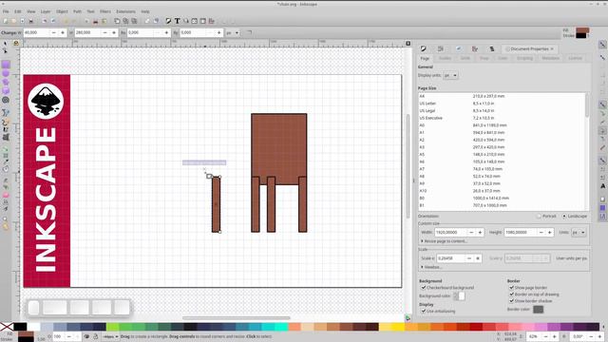Select Landscape orientation radio button
Screen dimensions: 608x342
tap(564, 216)
